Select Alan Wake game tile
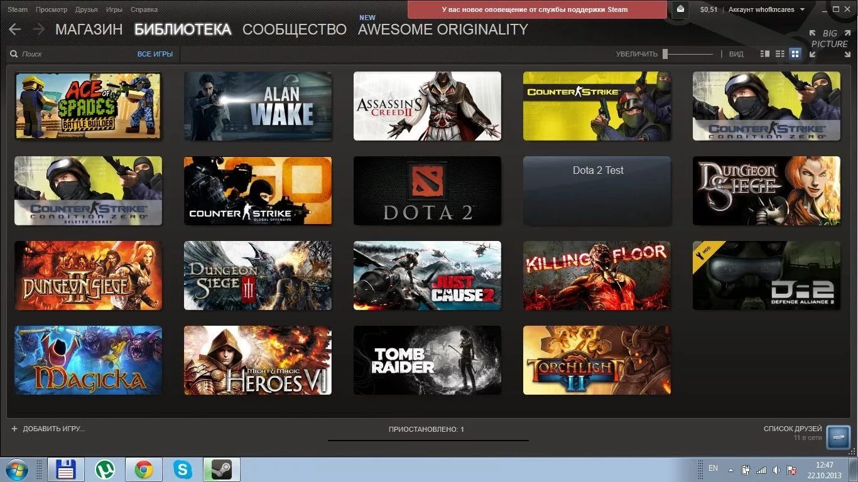 (x=258, y=106)
